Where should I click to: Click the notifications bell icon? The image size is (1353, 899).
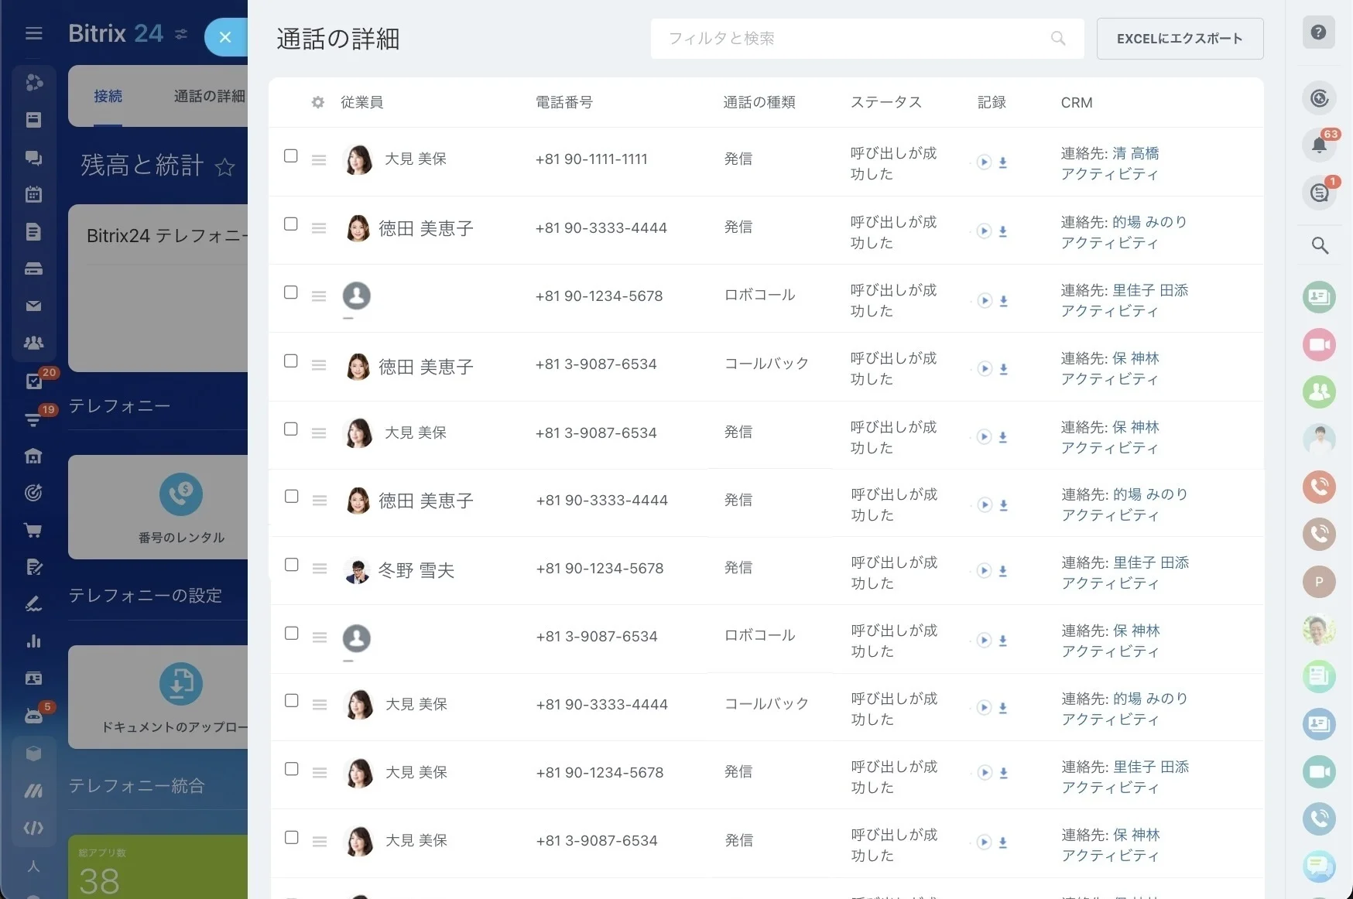point(1319,145)
